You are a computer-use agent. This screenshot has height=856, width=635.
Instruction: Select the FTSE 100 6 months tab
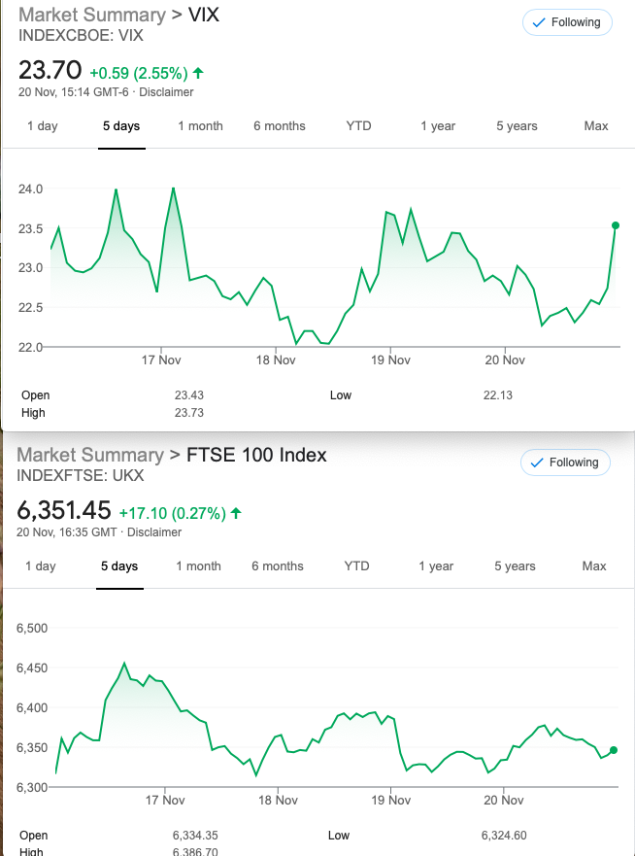tap(277, 566)
